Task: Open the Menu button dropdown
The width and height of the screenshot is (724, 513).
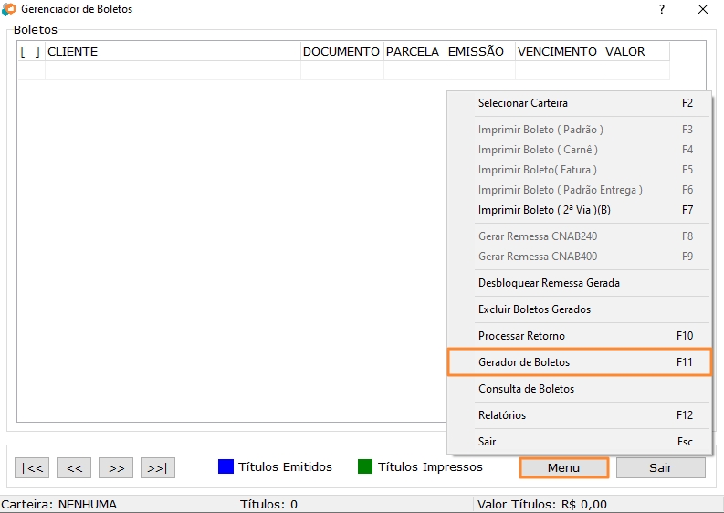Action: tap(563, 468)
